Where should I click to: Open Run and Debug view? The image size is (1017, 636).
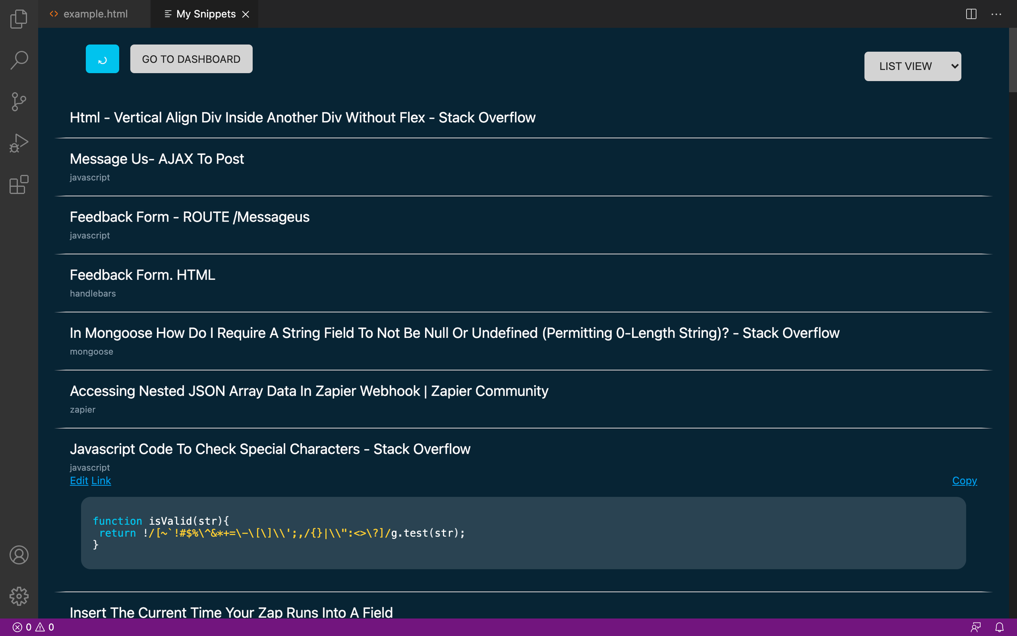(x=18, y=143)
